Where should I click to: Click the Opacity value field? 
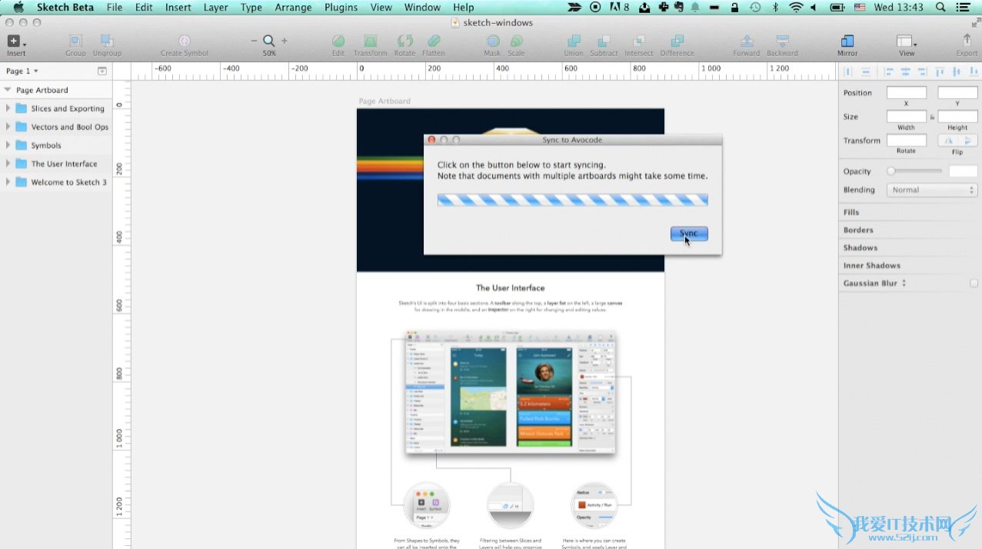pos(964,171)
